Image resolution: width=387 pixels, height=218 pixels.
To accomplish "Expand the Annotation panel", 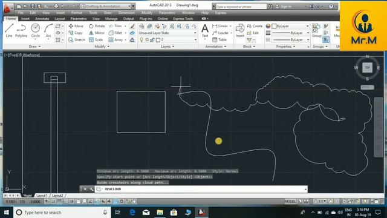I will [215, 47].
